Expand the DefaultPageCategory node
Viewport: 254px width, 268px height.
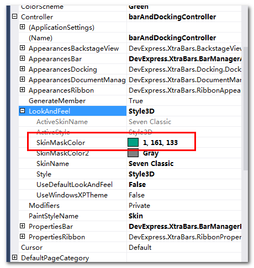15,258
